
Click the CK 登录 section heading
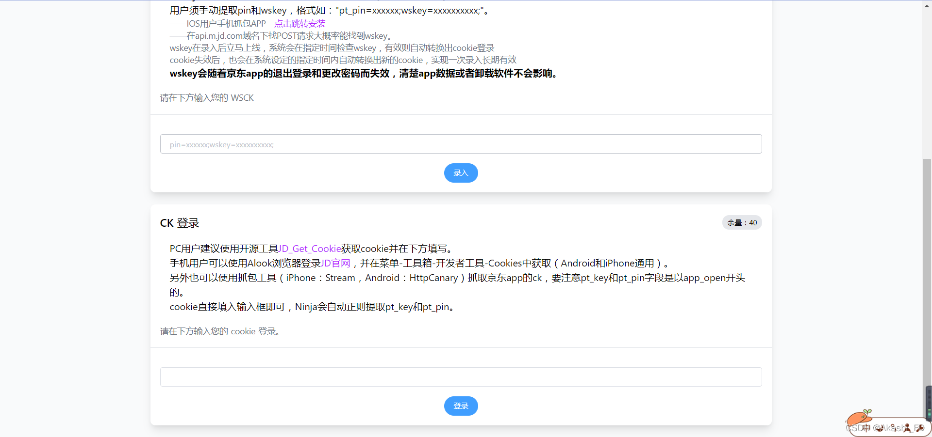pyautogui.click(x=179, y=223)
